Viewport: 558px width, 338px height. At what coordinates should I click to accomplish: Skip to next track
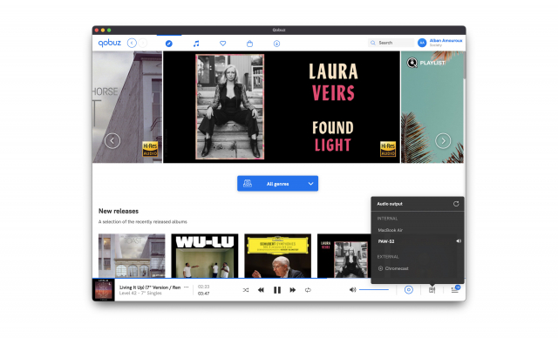pyautogui.click(x=293, y=290)
